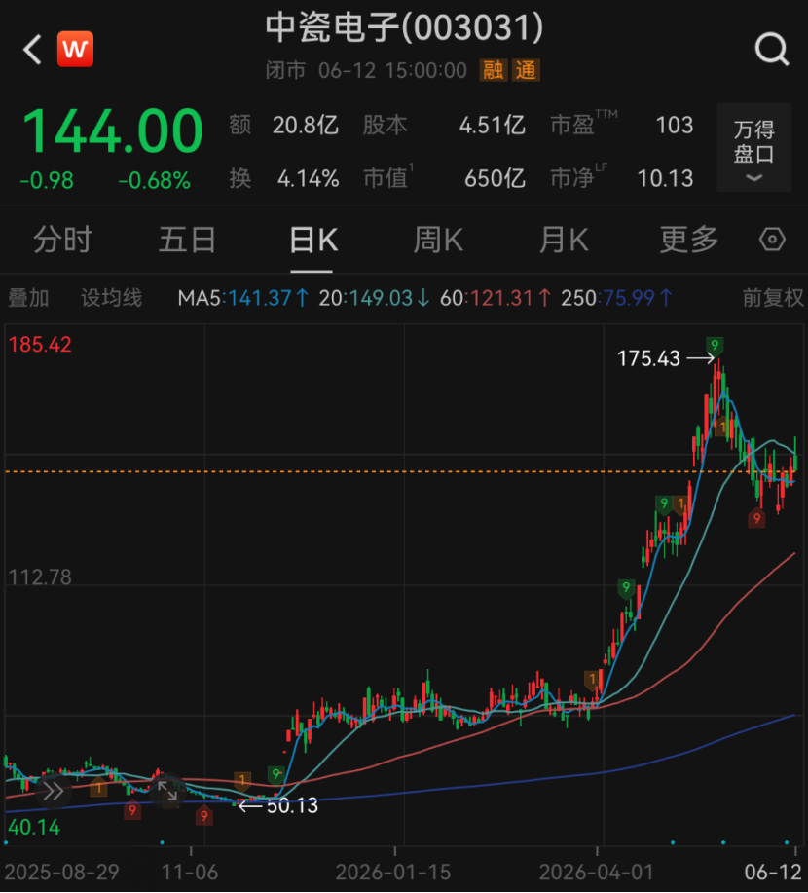Tap the 股本 4.51亿 value
808x893 pixels.
click(x=492, y=126)
